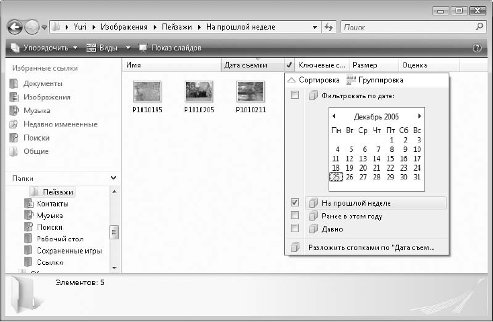Open Музыка in favorite links
The width and height of the screenshot is (493, 322).
(37, 110)
